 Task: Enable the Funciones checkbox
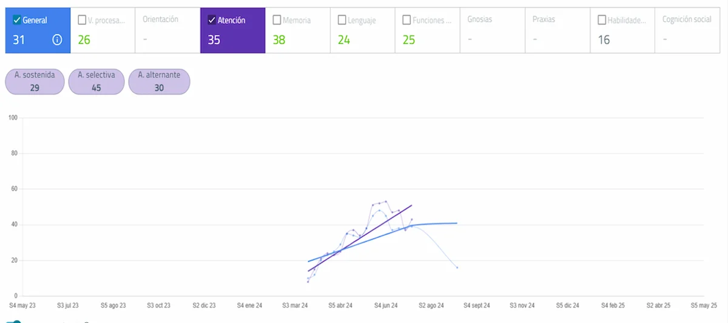pos(407,20)
